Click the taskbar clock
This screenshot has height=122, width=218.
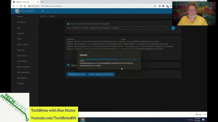pyautogui.click(x=197, y=120)
